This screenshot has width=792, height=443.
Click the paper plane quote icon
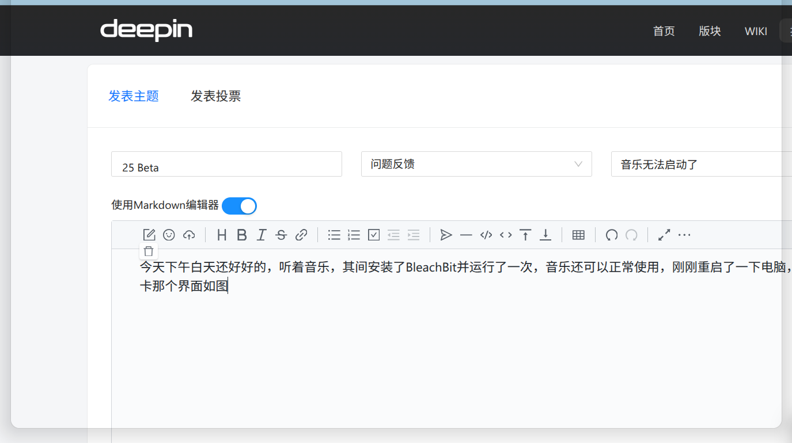446,235
